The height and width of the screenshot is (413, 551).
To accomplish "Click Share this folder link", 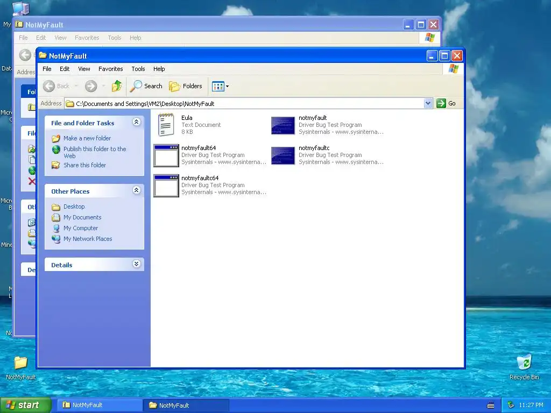I will pos(84,165).
